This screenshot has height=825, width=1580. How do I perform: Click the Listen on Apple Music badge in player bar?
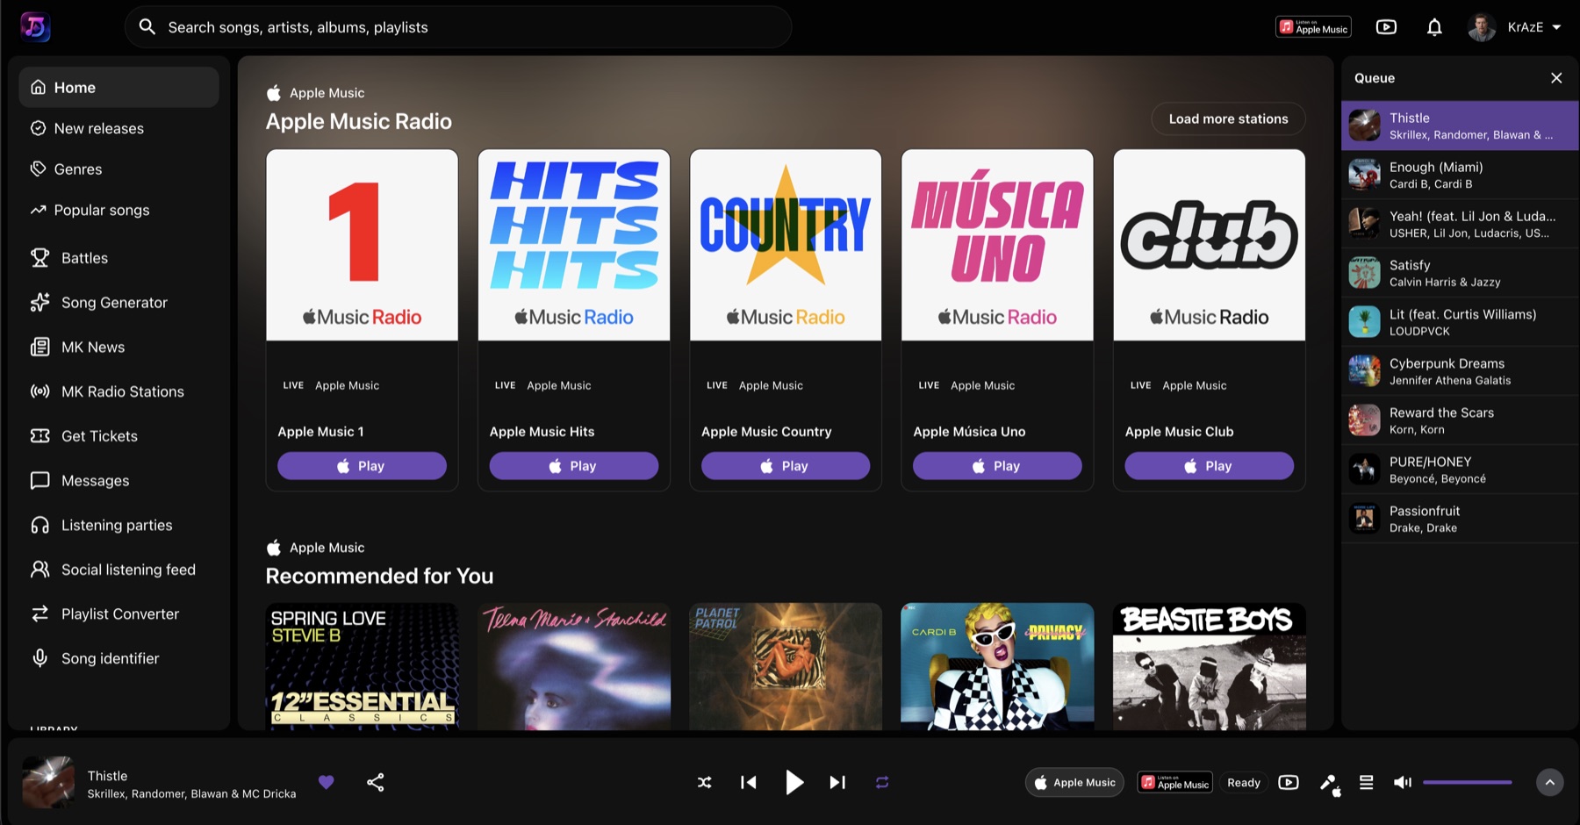coord(1174,783)
